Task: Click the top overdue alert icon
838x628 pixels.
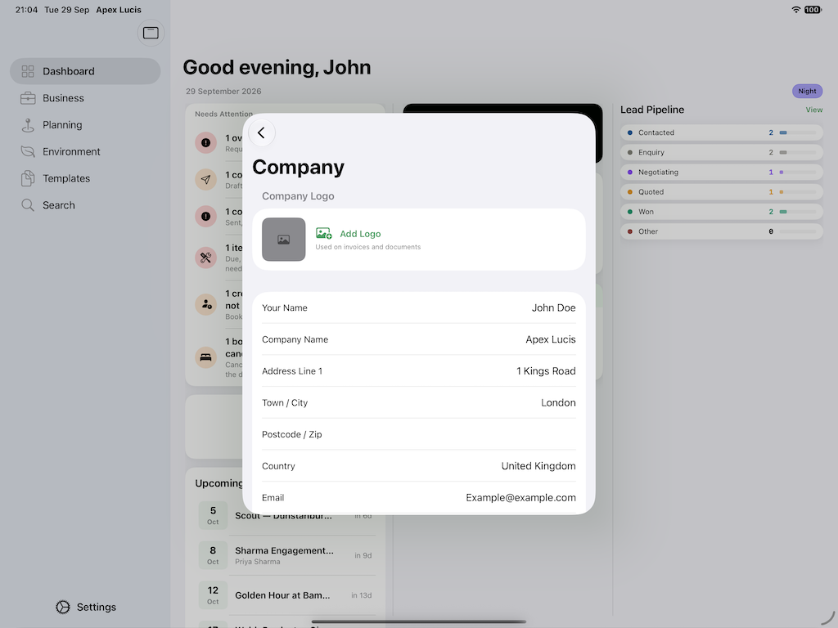Action: (x=205, y=142)
